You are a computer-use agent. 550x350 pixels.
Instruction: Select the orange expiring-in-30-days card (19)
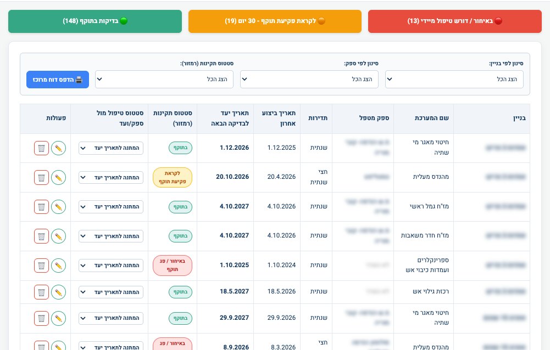[x=275, y=21]
